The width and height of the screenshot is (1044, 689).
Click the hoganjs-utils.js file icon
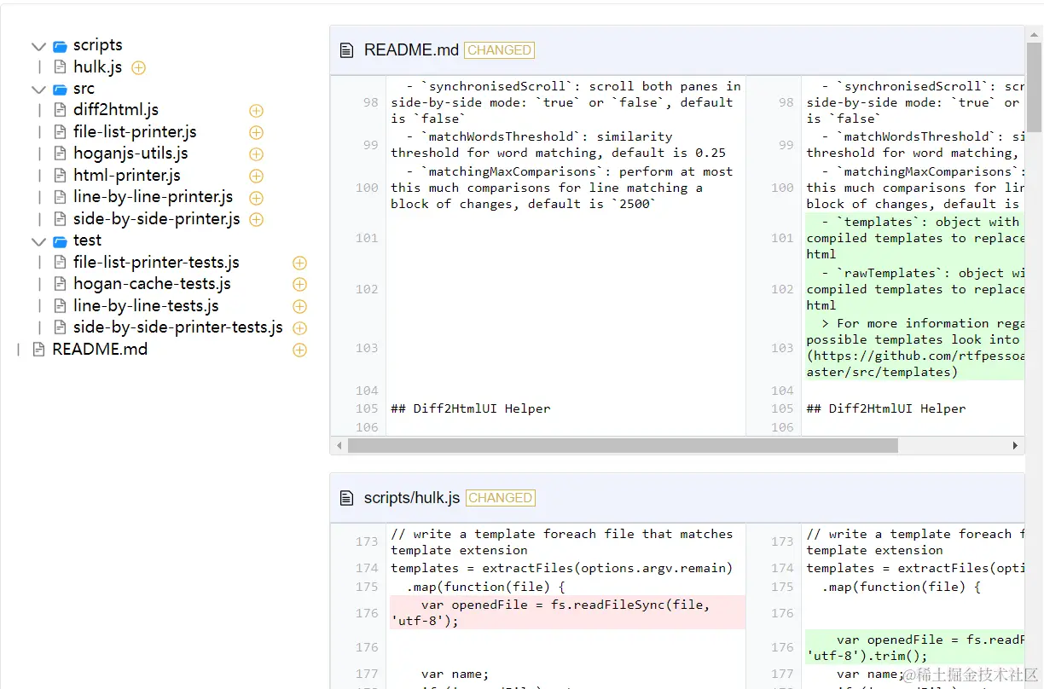60,153
